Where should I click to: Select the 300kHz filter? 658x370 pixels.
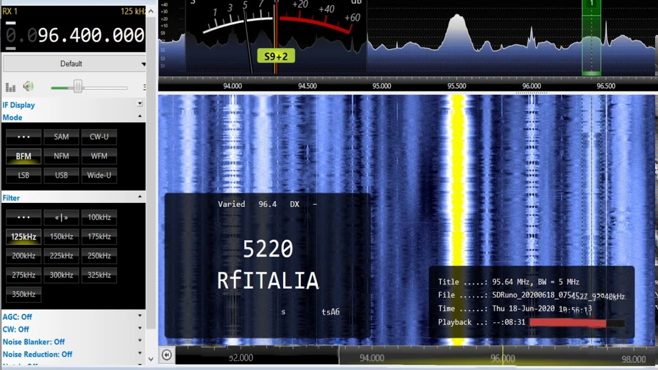pyautogui.click(x=61, y=275)
